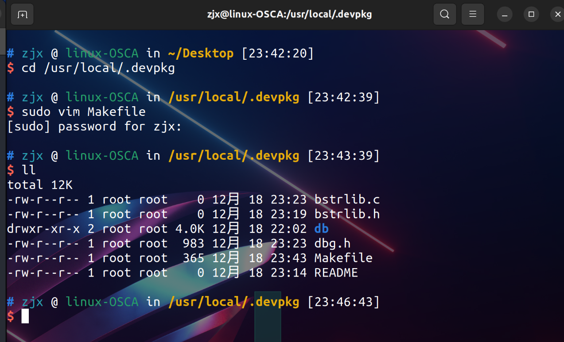Click the dbg.h filename
Viewport: 564px width, 342px height.
pyautogui.click(x=332, y=243)
